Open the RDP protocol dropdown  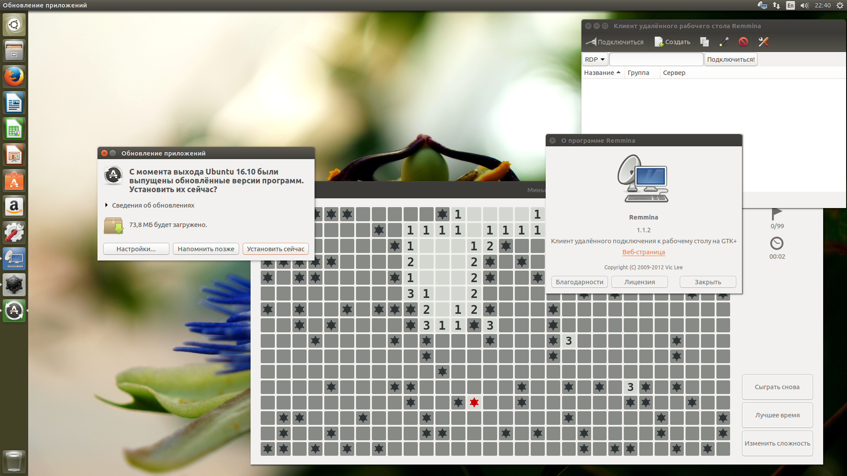(x=595, y=59)
